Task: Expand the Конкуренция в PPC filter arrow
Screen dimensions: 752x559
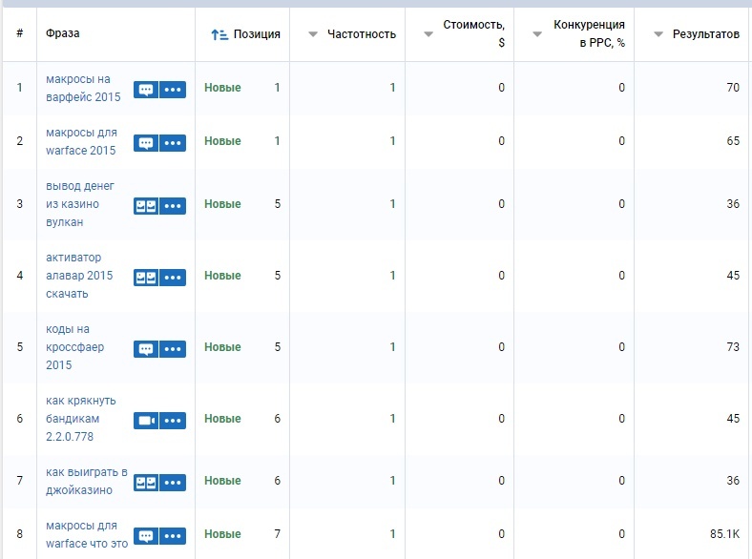Action: [x=537, y=34]
